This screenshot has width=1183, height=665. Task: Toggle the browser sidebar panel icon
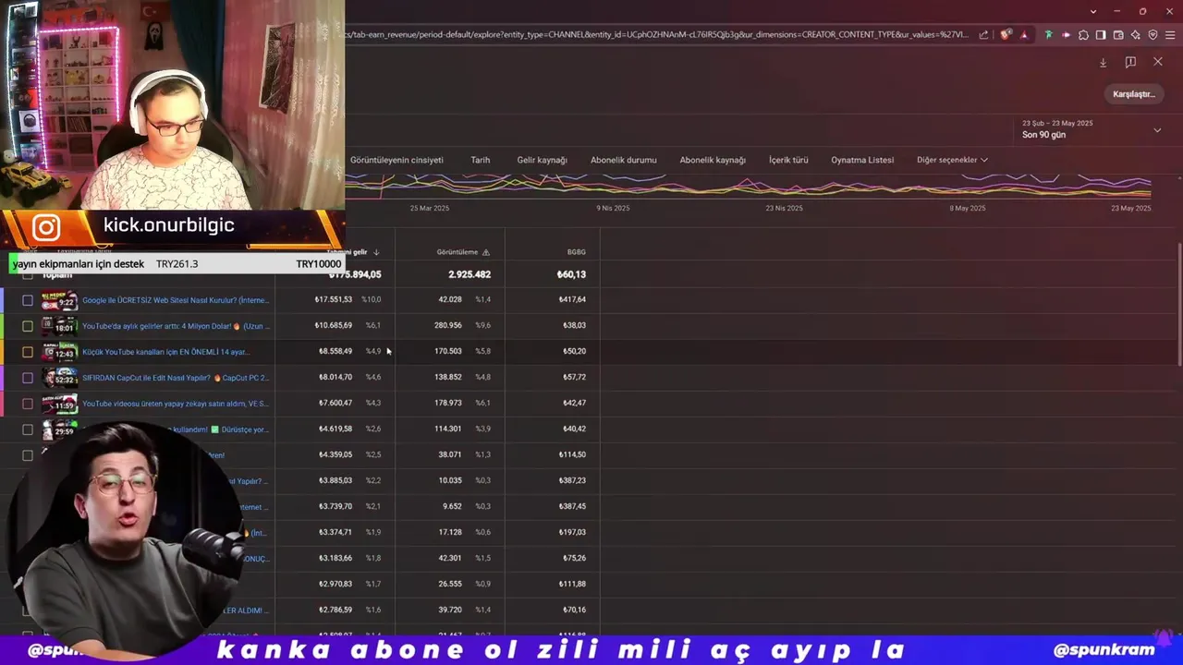1101,35
